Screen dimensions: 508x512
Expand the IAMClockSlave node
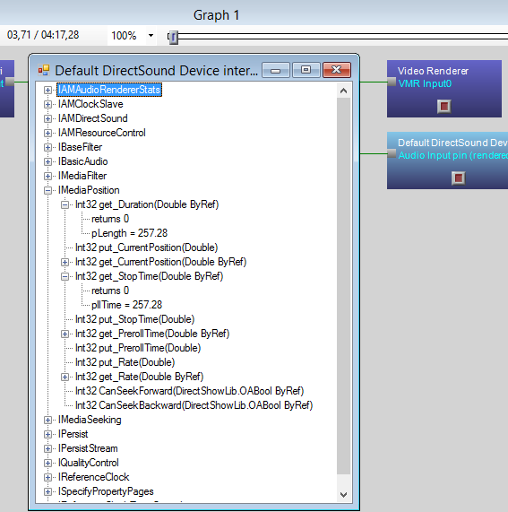47,104
